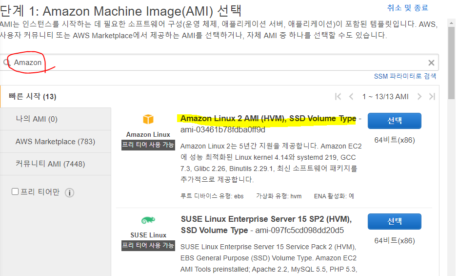
Task: Click 프리 티어 사용 가능 badge under Amazon Linux
Action: [148, 145]
